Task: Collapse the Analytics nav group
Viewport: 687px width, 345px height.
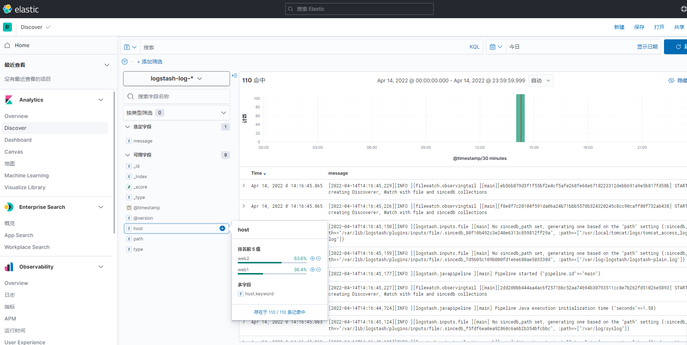Action: click(x=101, y=100)
